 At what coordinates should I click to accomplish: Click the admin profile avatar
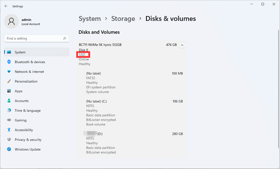(x=11, y=22)
